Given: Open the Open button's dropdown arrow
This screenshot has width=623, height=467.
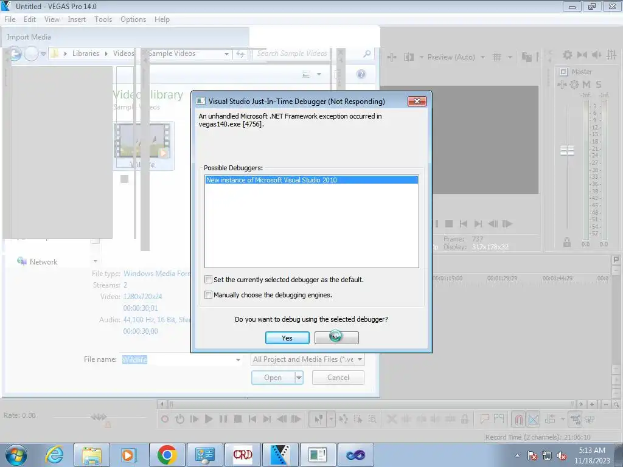Looking at the screenshot, I should 299,378.
